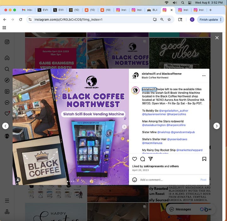This screenshot has height=221, width=227.
Task: Open macOS Control Center icon
Action: point(190,3)
